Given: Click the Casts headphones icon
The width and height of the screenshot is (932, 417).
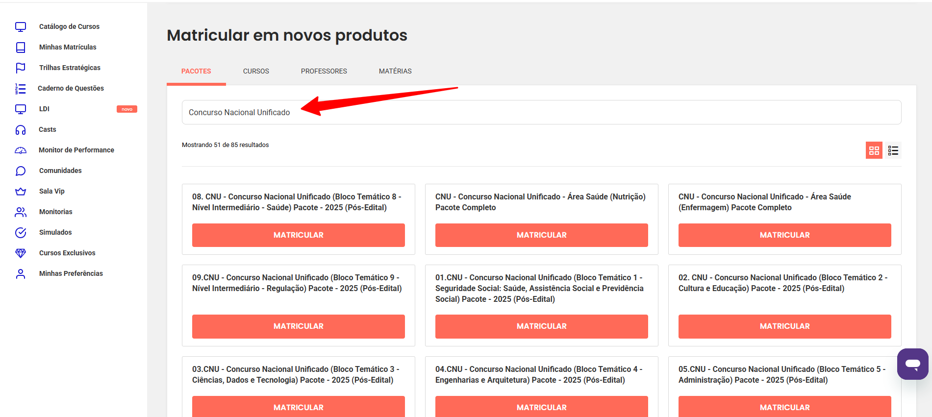Looking at the screenshot, I should click(21, 129).
